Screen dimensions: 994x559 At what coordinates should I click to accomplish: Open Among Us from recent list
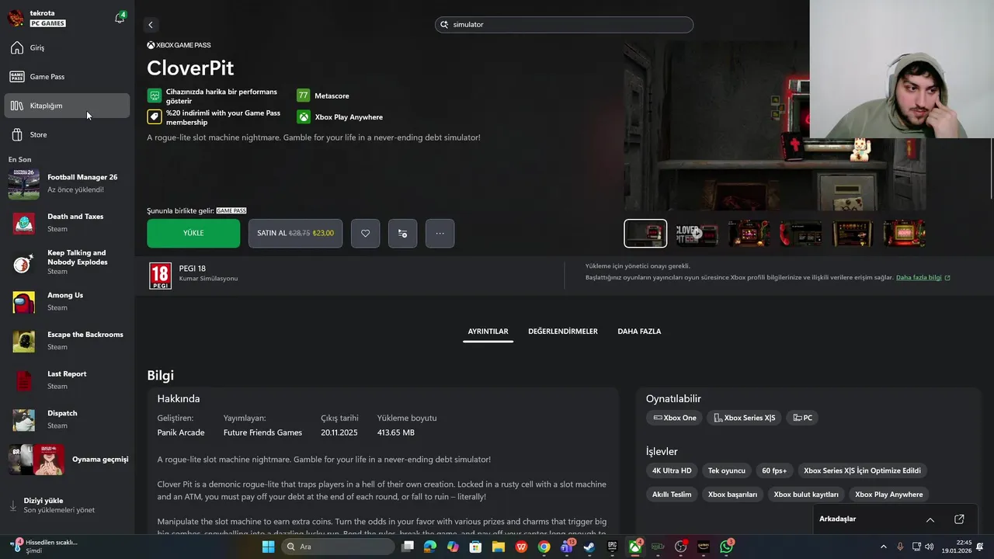(x=67, y=301)
